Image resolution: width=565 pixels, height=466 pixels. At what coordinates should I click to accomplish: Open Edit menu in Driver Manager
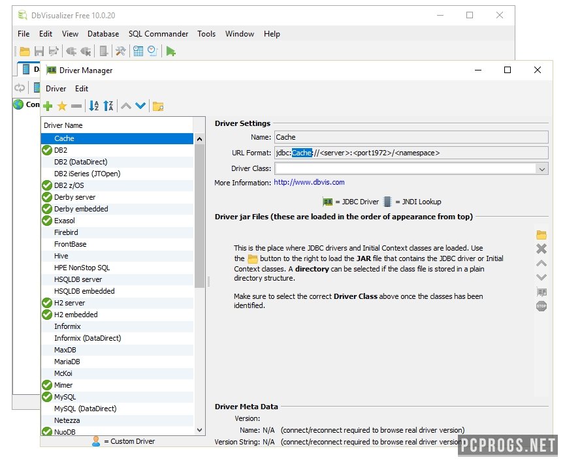(82, 89)
